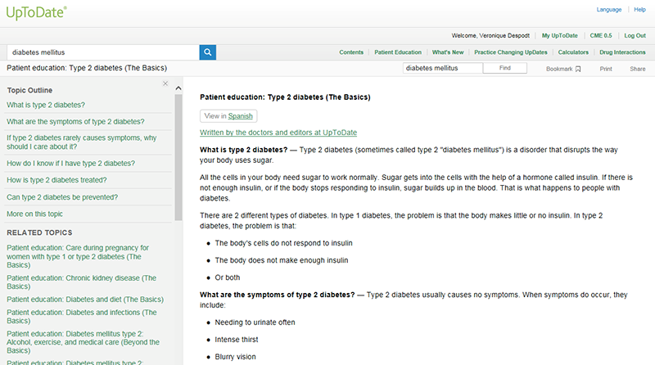Open the Language link

point(608,10)
